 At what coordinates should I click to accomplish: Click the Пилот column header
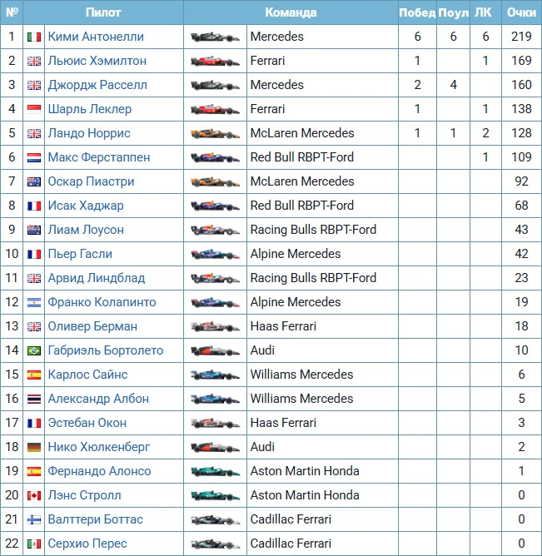pos(103,12)
